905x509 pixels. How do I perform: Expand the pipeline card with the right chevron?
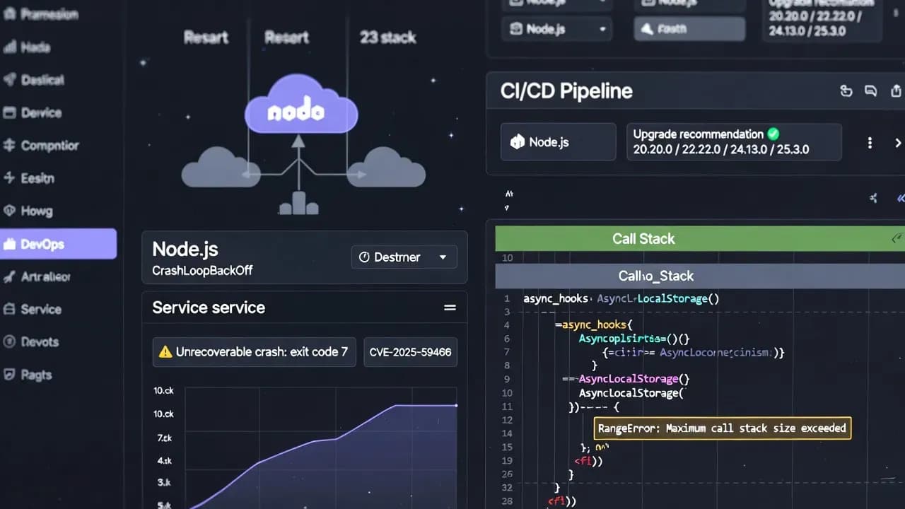coord(898,142)
